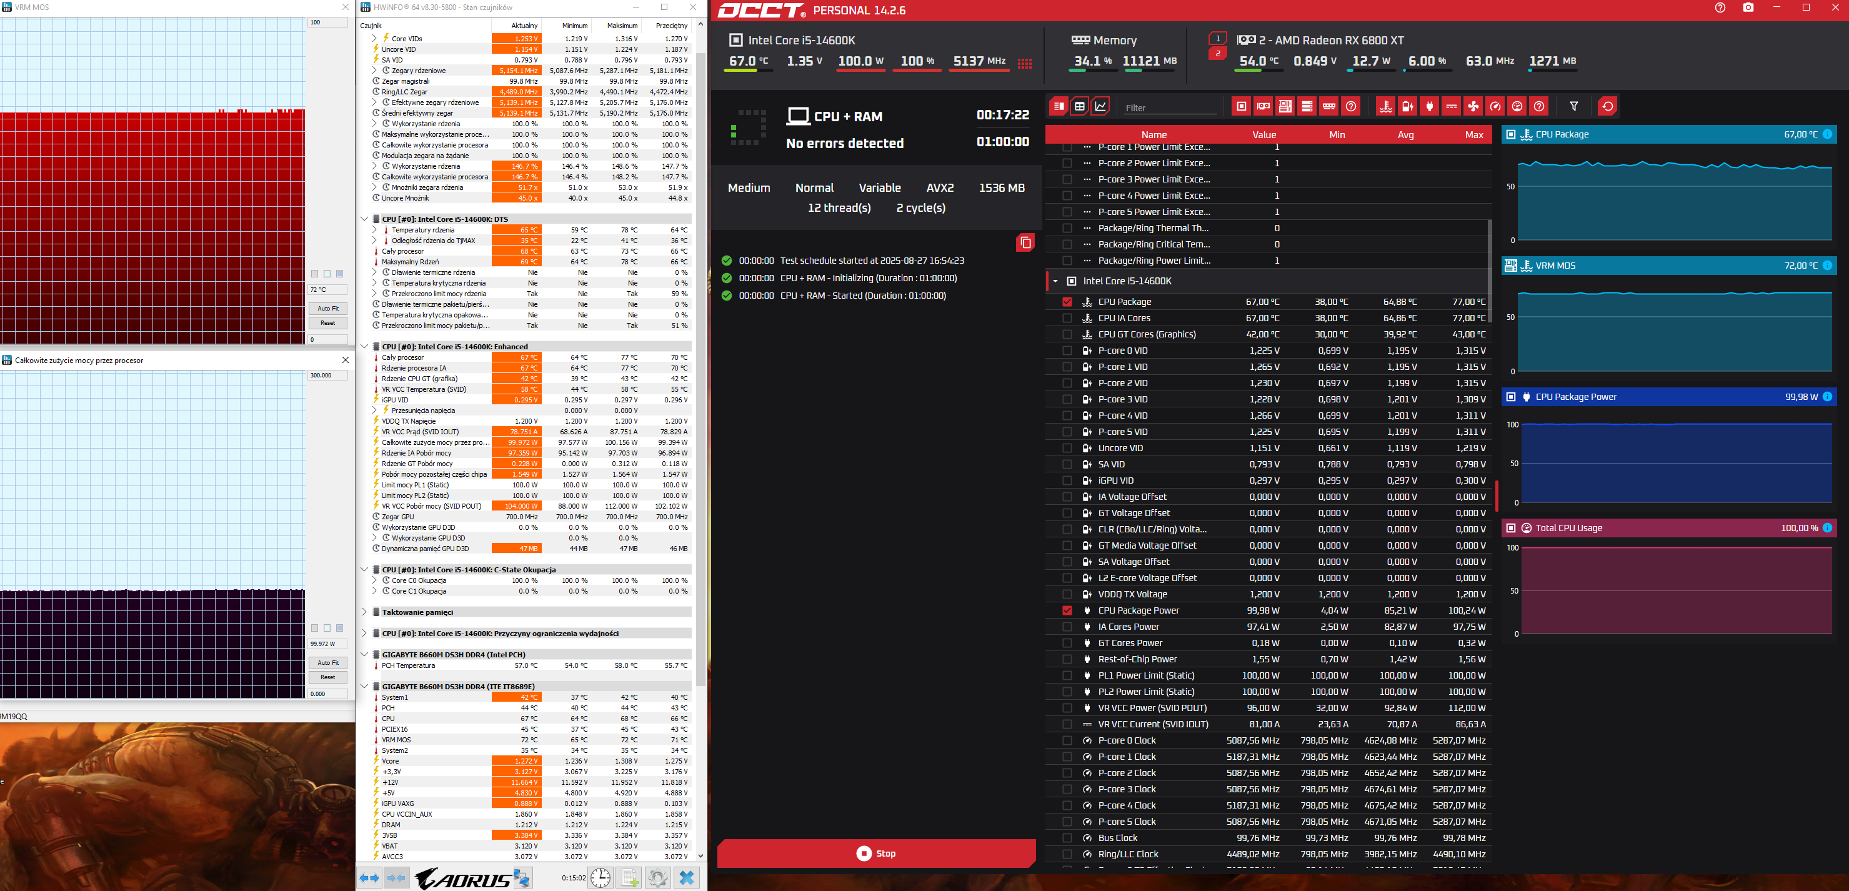1849x891 pixels.
Task: Select the Przeciętny column header
Action: point(671,26)
